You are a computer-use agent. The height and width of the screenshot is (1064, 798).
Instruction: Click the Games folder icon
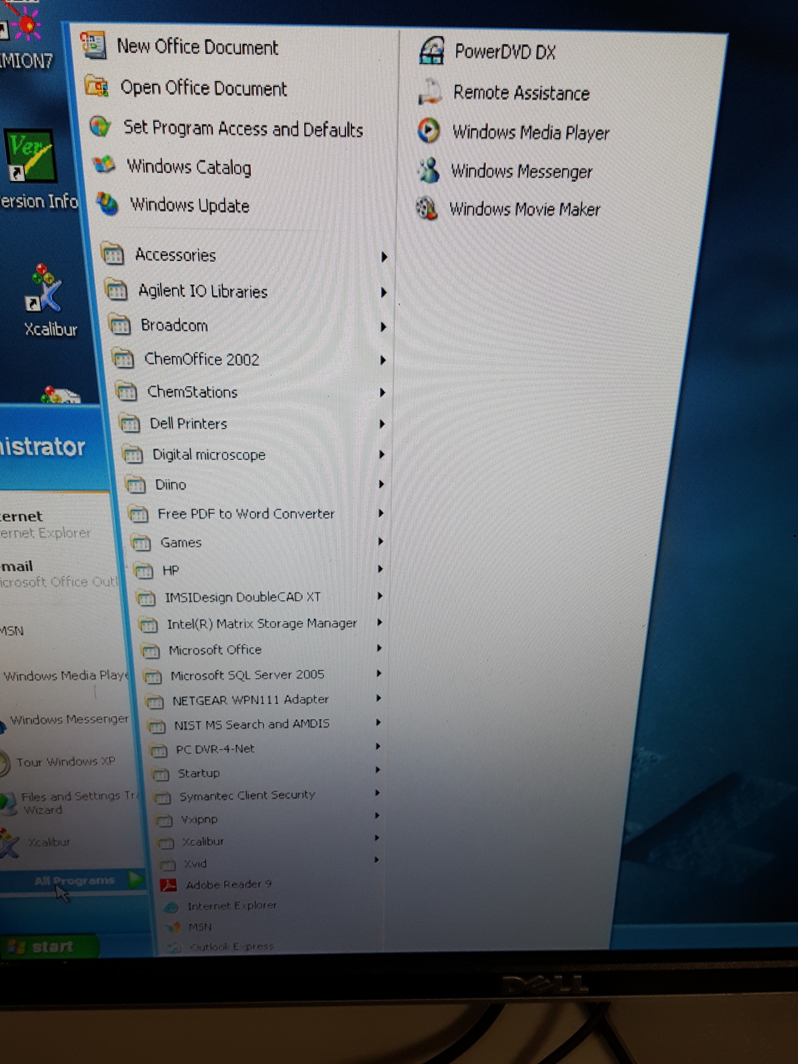pos(141,542)
